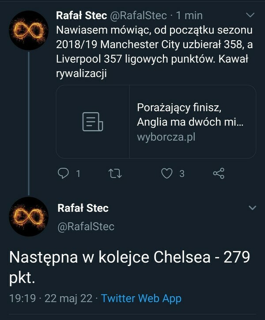The image size is (265, 320).
Task: Retweet the Manchester City points tweet
Action: (x=115, y=174)
